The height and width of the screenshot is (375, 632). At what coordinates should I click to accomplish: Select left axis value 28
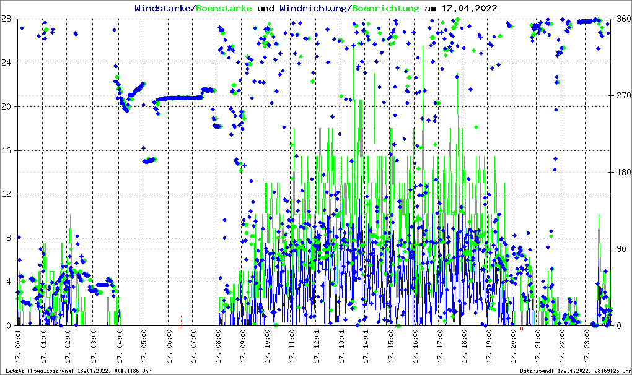point(6,19)
